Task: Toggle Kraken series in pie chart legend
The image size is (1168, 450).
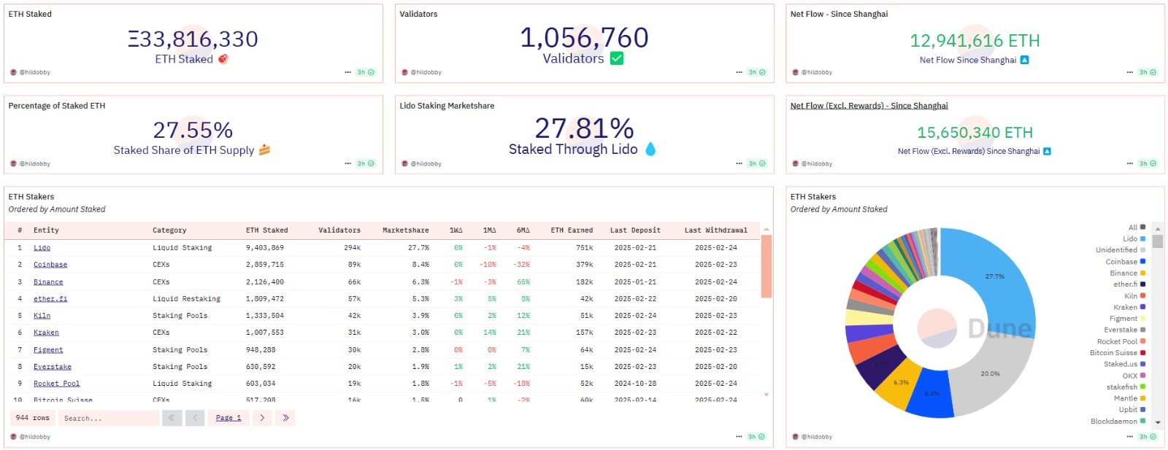Action: (1129, 307)
